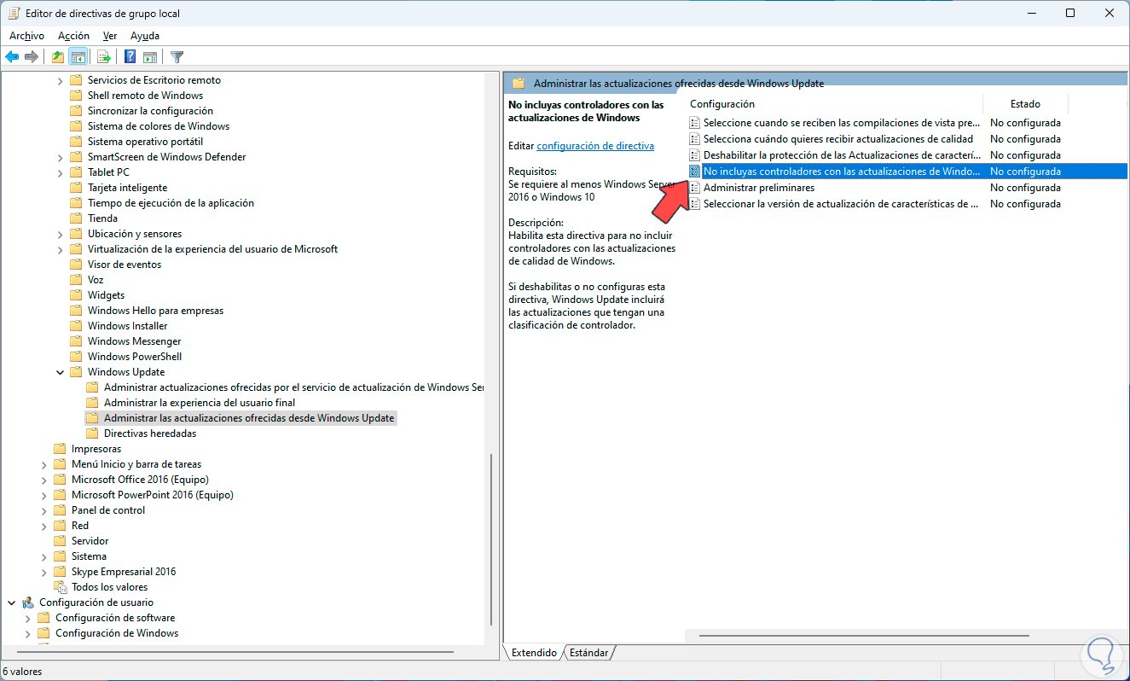Click the Windows Update folder icon in tree

point(76,372)
